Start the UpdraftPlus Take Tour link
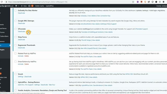167x94 pixels. click(52, 85)
